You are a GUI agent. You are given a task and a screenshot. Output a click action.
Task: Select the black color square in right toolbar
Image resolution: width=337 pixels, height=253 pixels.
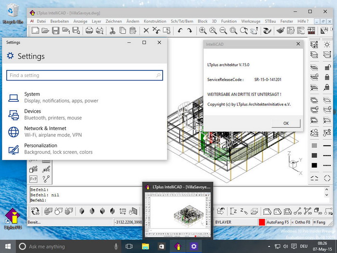[x=314, y=165]
